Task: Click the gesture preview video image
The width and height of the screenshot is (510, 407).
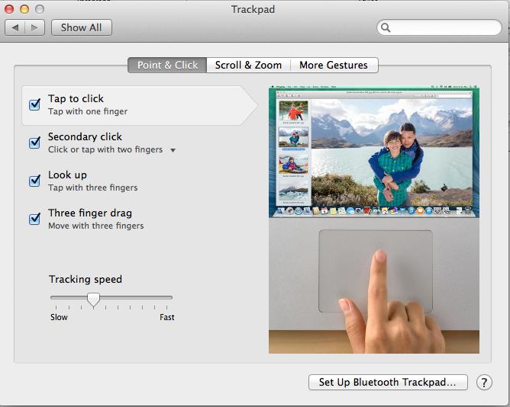Action: tap(373, 220)
